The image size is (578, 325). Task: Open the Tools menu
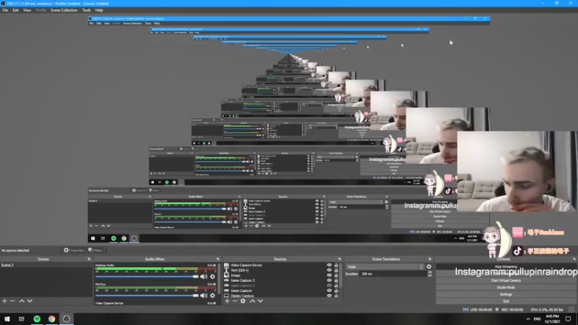[86, 10]
